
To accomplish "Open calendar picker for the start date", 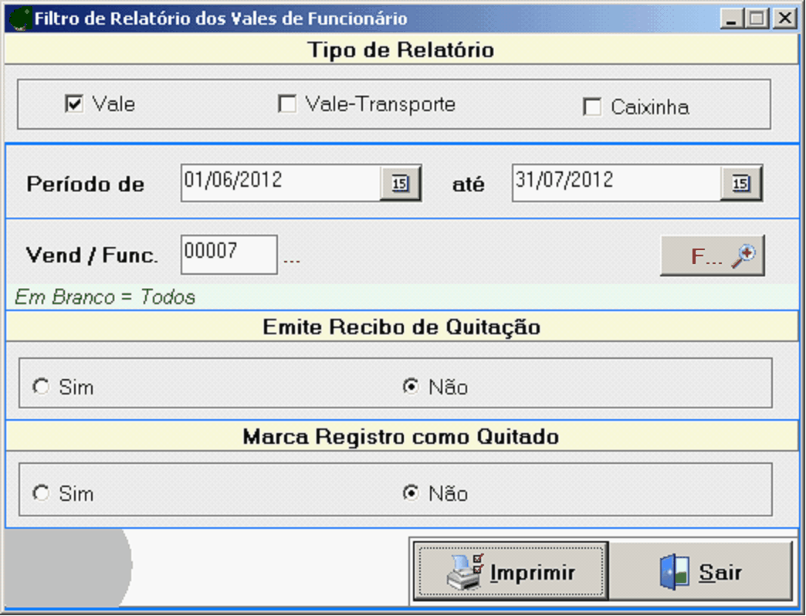I will tap(400, 184).
